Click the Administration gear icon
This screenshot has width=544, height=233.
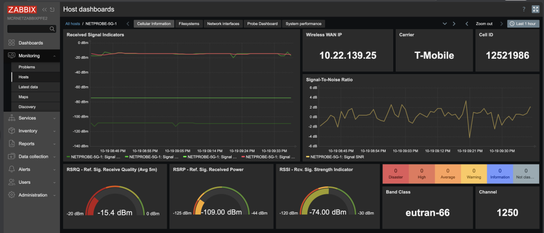pos(12,195)
